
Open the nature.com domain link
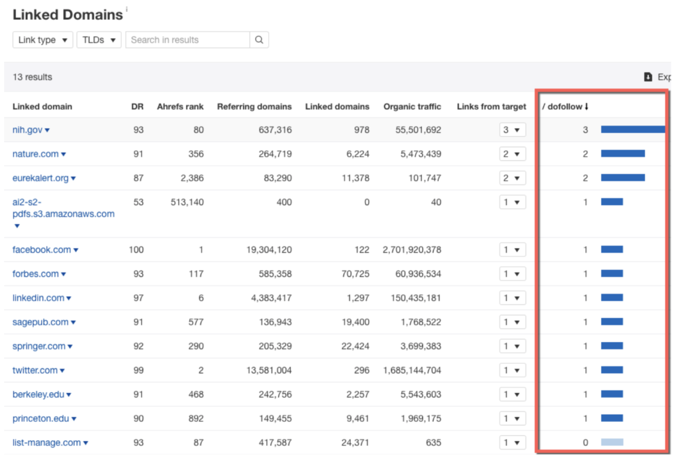pos(36,154)
